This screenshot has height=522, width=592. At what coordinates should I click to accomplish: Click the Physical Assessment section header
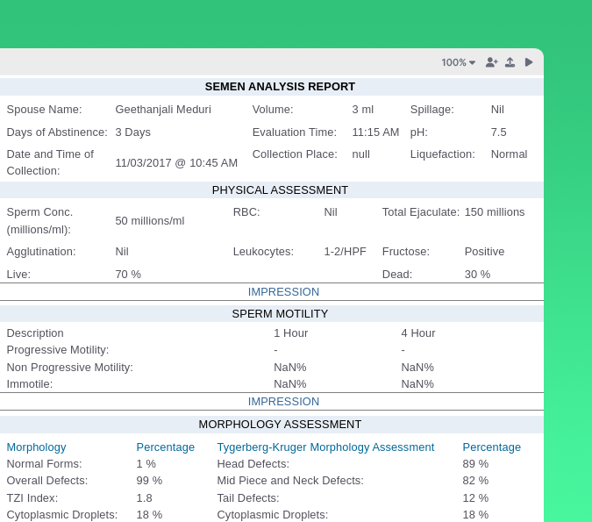pyautogui.click(x=280, y=189)
